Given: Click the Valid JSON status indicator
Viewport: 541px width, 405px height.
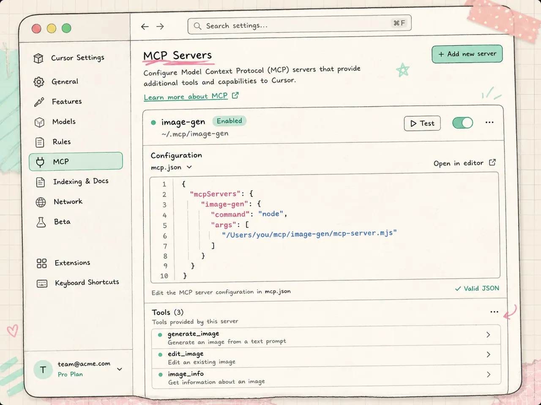Looking at the screenshot, I should coord(477,289).
